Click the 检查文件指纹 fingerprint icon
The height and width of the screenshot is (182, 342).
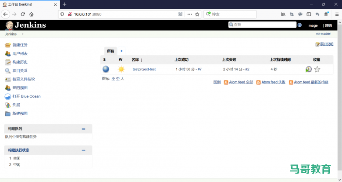pyautogui.click(x=7, y=79)
